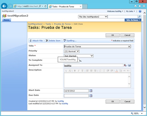147x116 pixels.
Task: Toggle underline in Description toolbar
Action: 82,71
